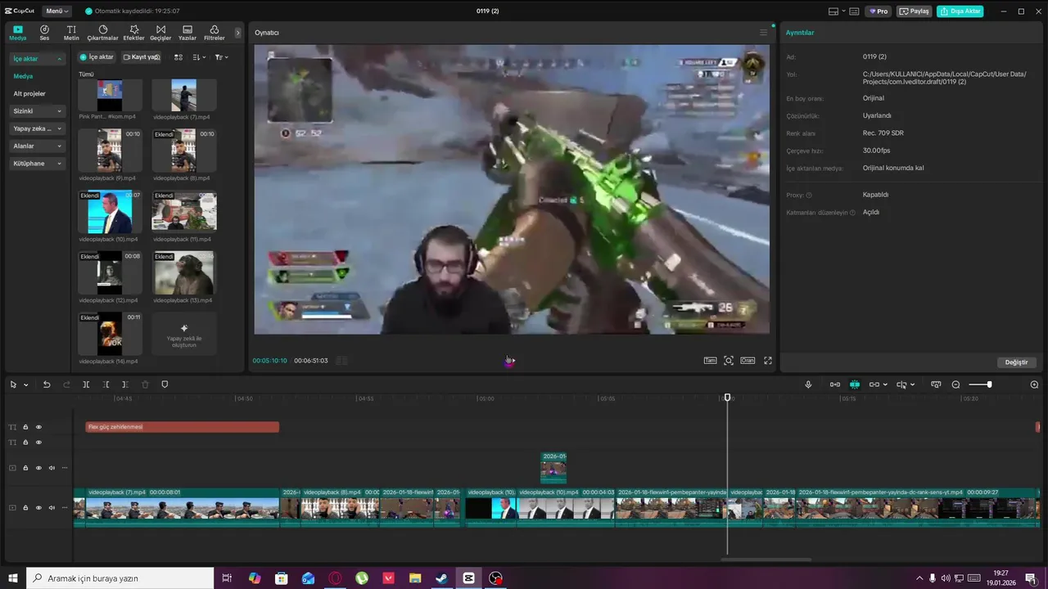Open Steam from the Windows taskbar
Image resolution: width=1048 pixels, height=589 pixels.
[441, 578]
